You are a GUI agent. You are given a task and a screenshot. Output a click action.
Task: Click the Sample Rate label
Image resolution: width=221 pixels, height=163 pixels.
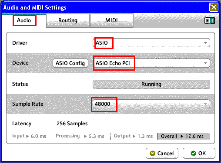(x=28, y=104)
